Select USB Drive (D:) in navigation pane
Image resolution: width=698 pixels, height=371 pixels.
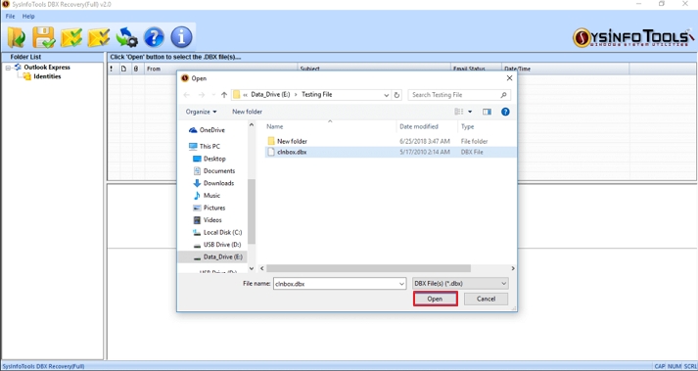coord(216,245)
